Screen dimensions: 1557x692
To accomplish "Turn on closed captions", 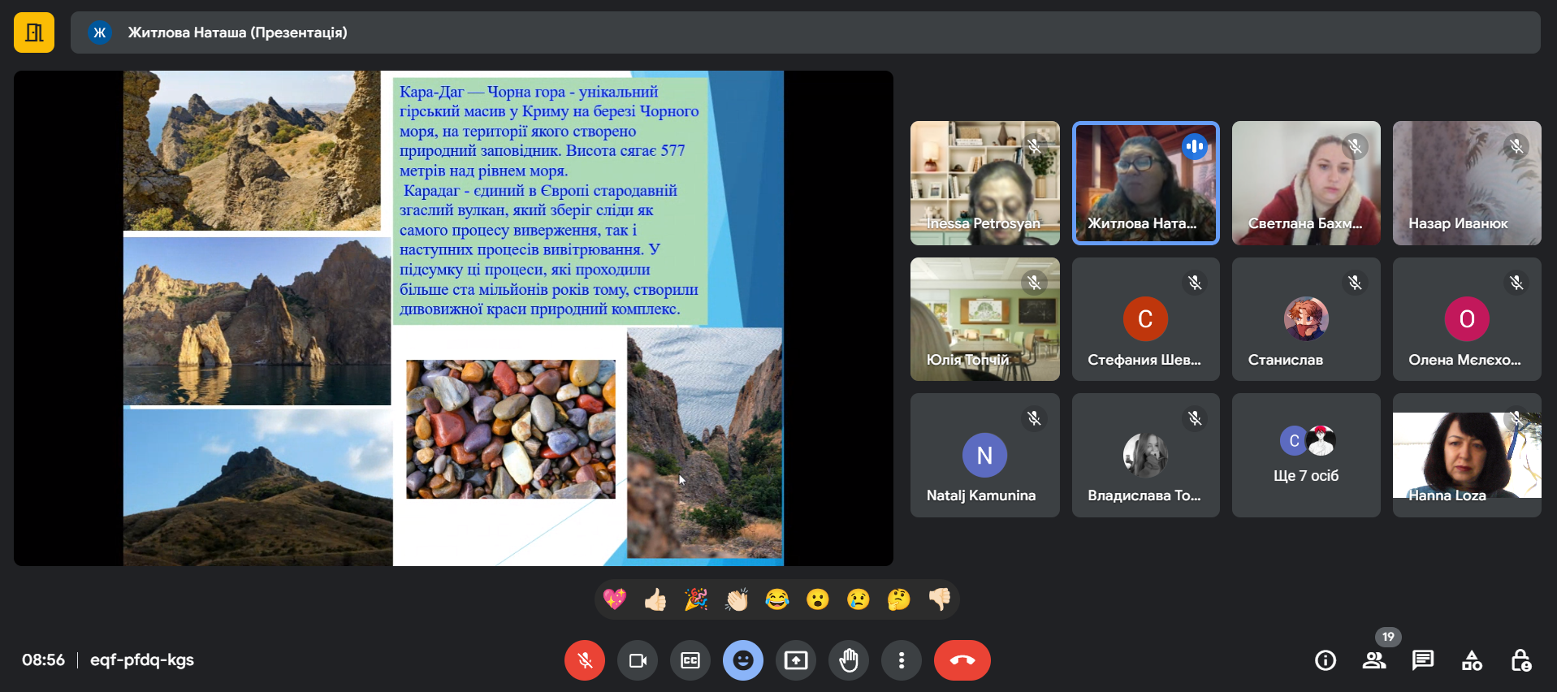I will tap(690, 660).
